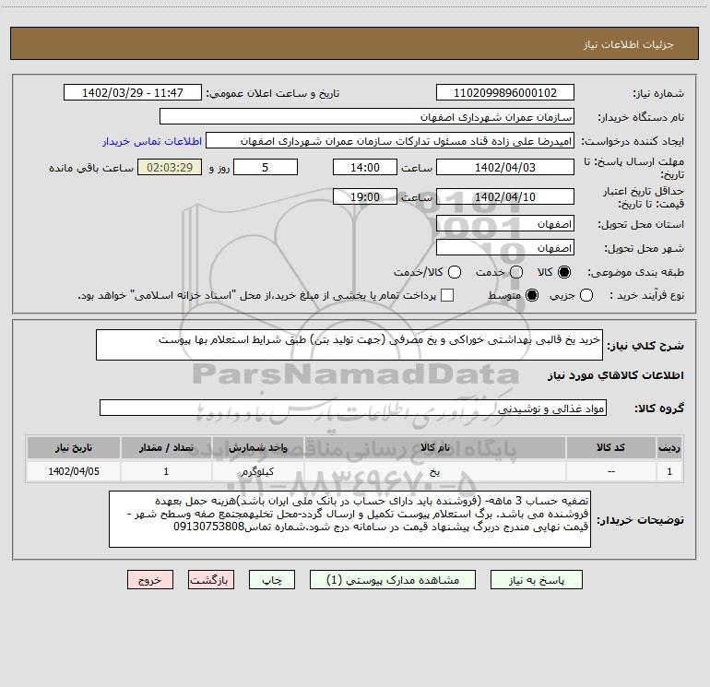710x687 pixels.
Task: Click the ساعت باقی مانده label
Action: (x=91, y=168)
